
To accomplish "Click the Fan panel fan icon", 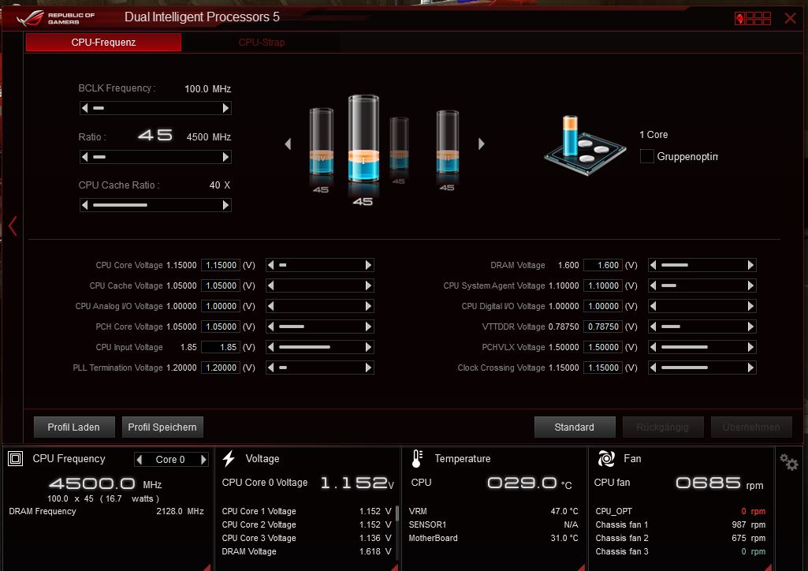I will (x=606, y=458).
